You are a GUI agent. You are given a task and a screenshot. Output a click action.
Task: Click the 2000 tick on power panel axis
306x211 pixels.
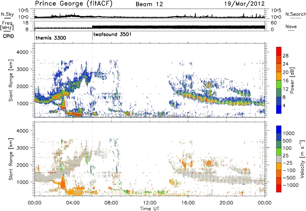click(22, 86)
